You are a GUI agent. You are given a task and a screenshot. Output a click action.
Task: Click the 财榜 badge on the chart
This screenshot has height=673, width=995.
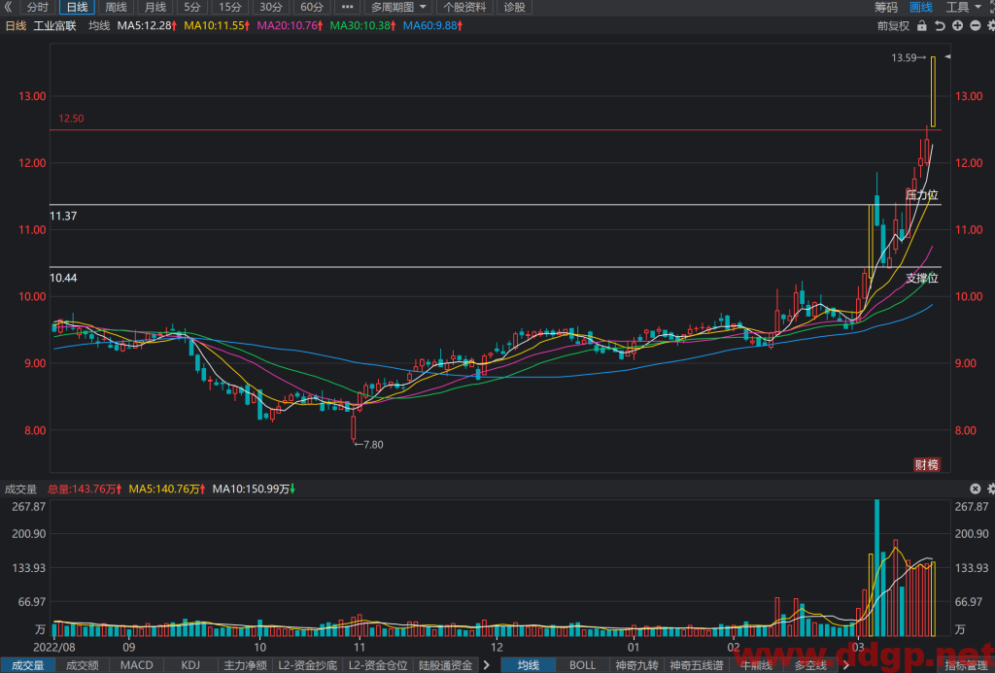[926, 465]
